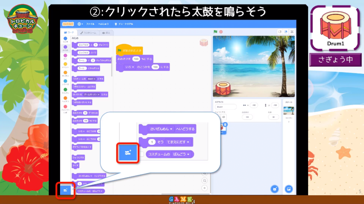The height and width of the screenshot is (204, 364).
Task: Select the えんざん (Operators) block category
Action: coord(65,90)
